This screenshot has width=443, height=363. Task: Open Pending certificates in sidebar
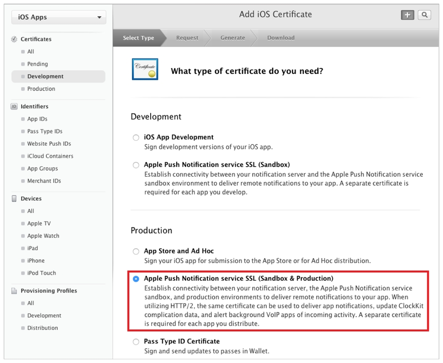tap(37, 64)
